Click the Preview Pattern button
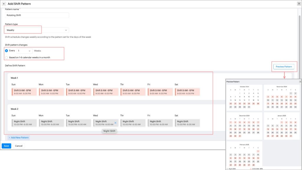The image size is (302, 170). point(283,67)
